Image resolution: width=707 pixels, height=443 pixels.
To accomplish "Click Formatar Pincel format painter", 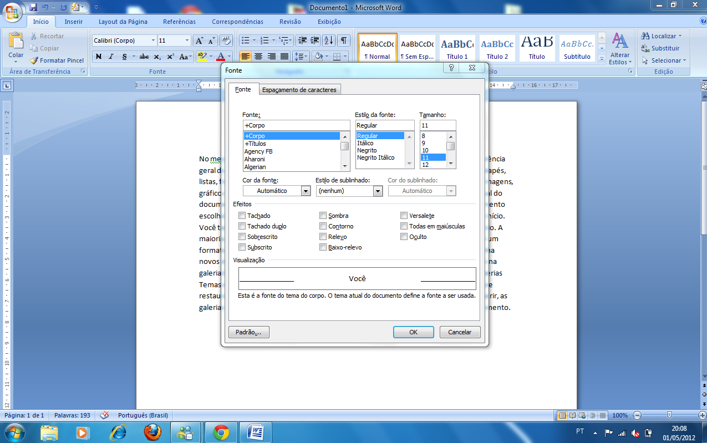I will click(57, 60).
